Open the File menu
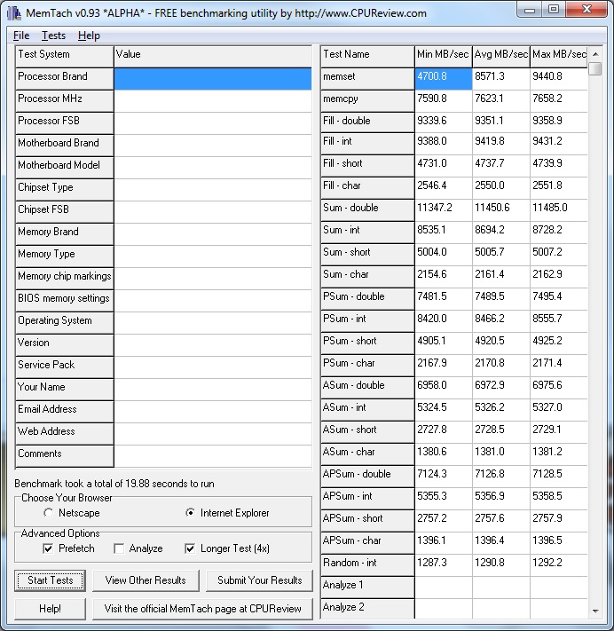 coord(21,35)
